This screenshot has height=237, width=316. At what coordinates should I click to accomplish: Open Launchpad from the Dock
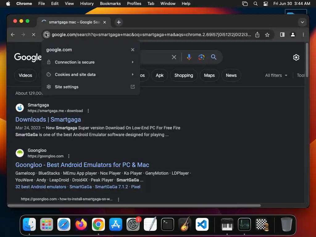(x=47, y=224)
